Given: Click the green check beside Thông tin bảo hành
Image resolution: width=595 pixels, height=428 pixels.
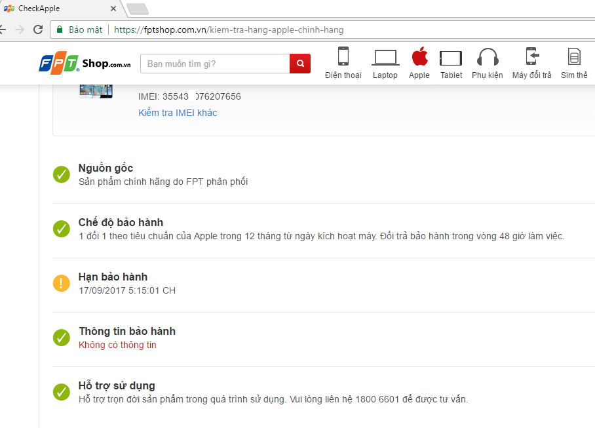Looking at the screenshot, I should [62, 338].
